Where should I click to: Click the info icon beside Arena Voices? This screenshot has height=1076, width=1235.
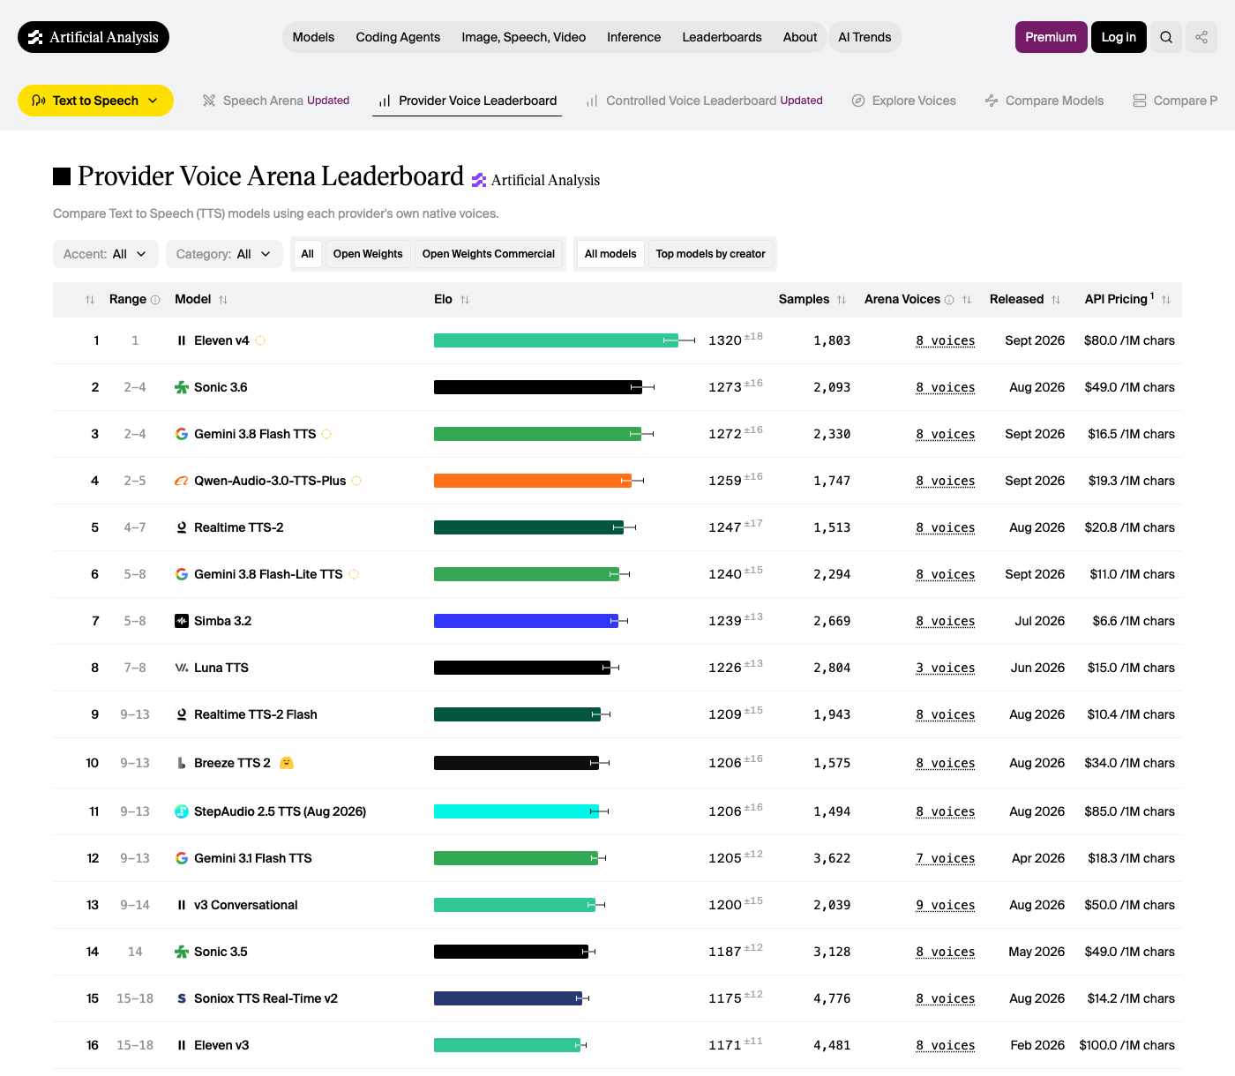pos(949,300)
